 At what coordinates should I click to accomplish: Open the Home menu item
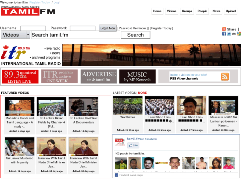[157, 11]
